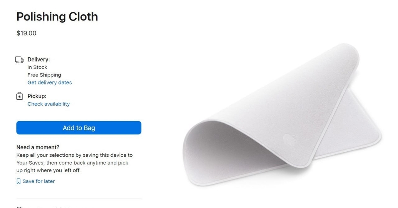Click the embossed Apple logo on the cloth
Viewport: 398px width, 208px height.
click(289, 139)
